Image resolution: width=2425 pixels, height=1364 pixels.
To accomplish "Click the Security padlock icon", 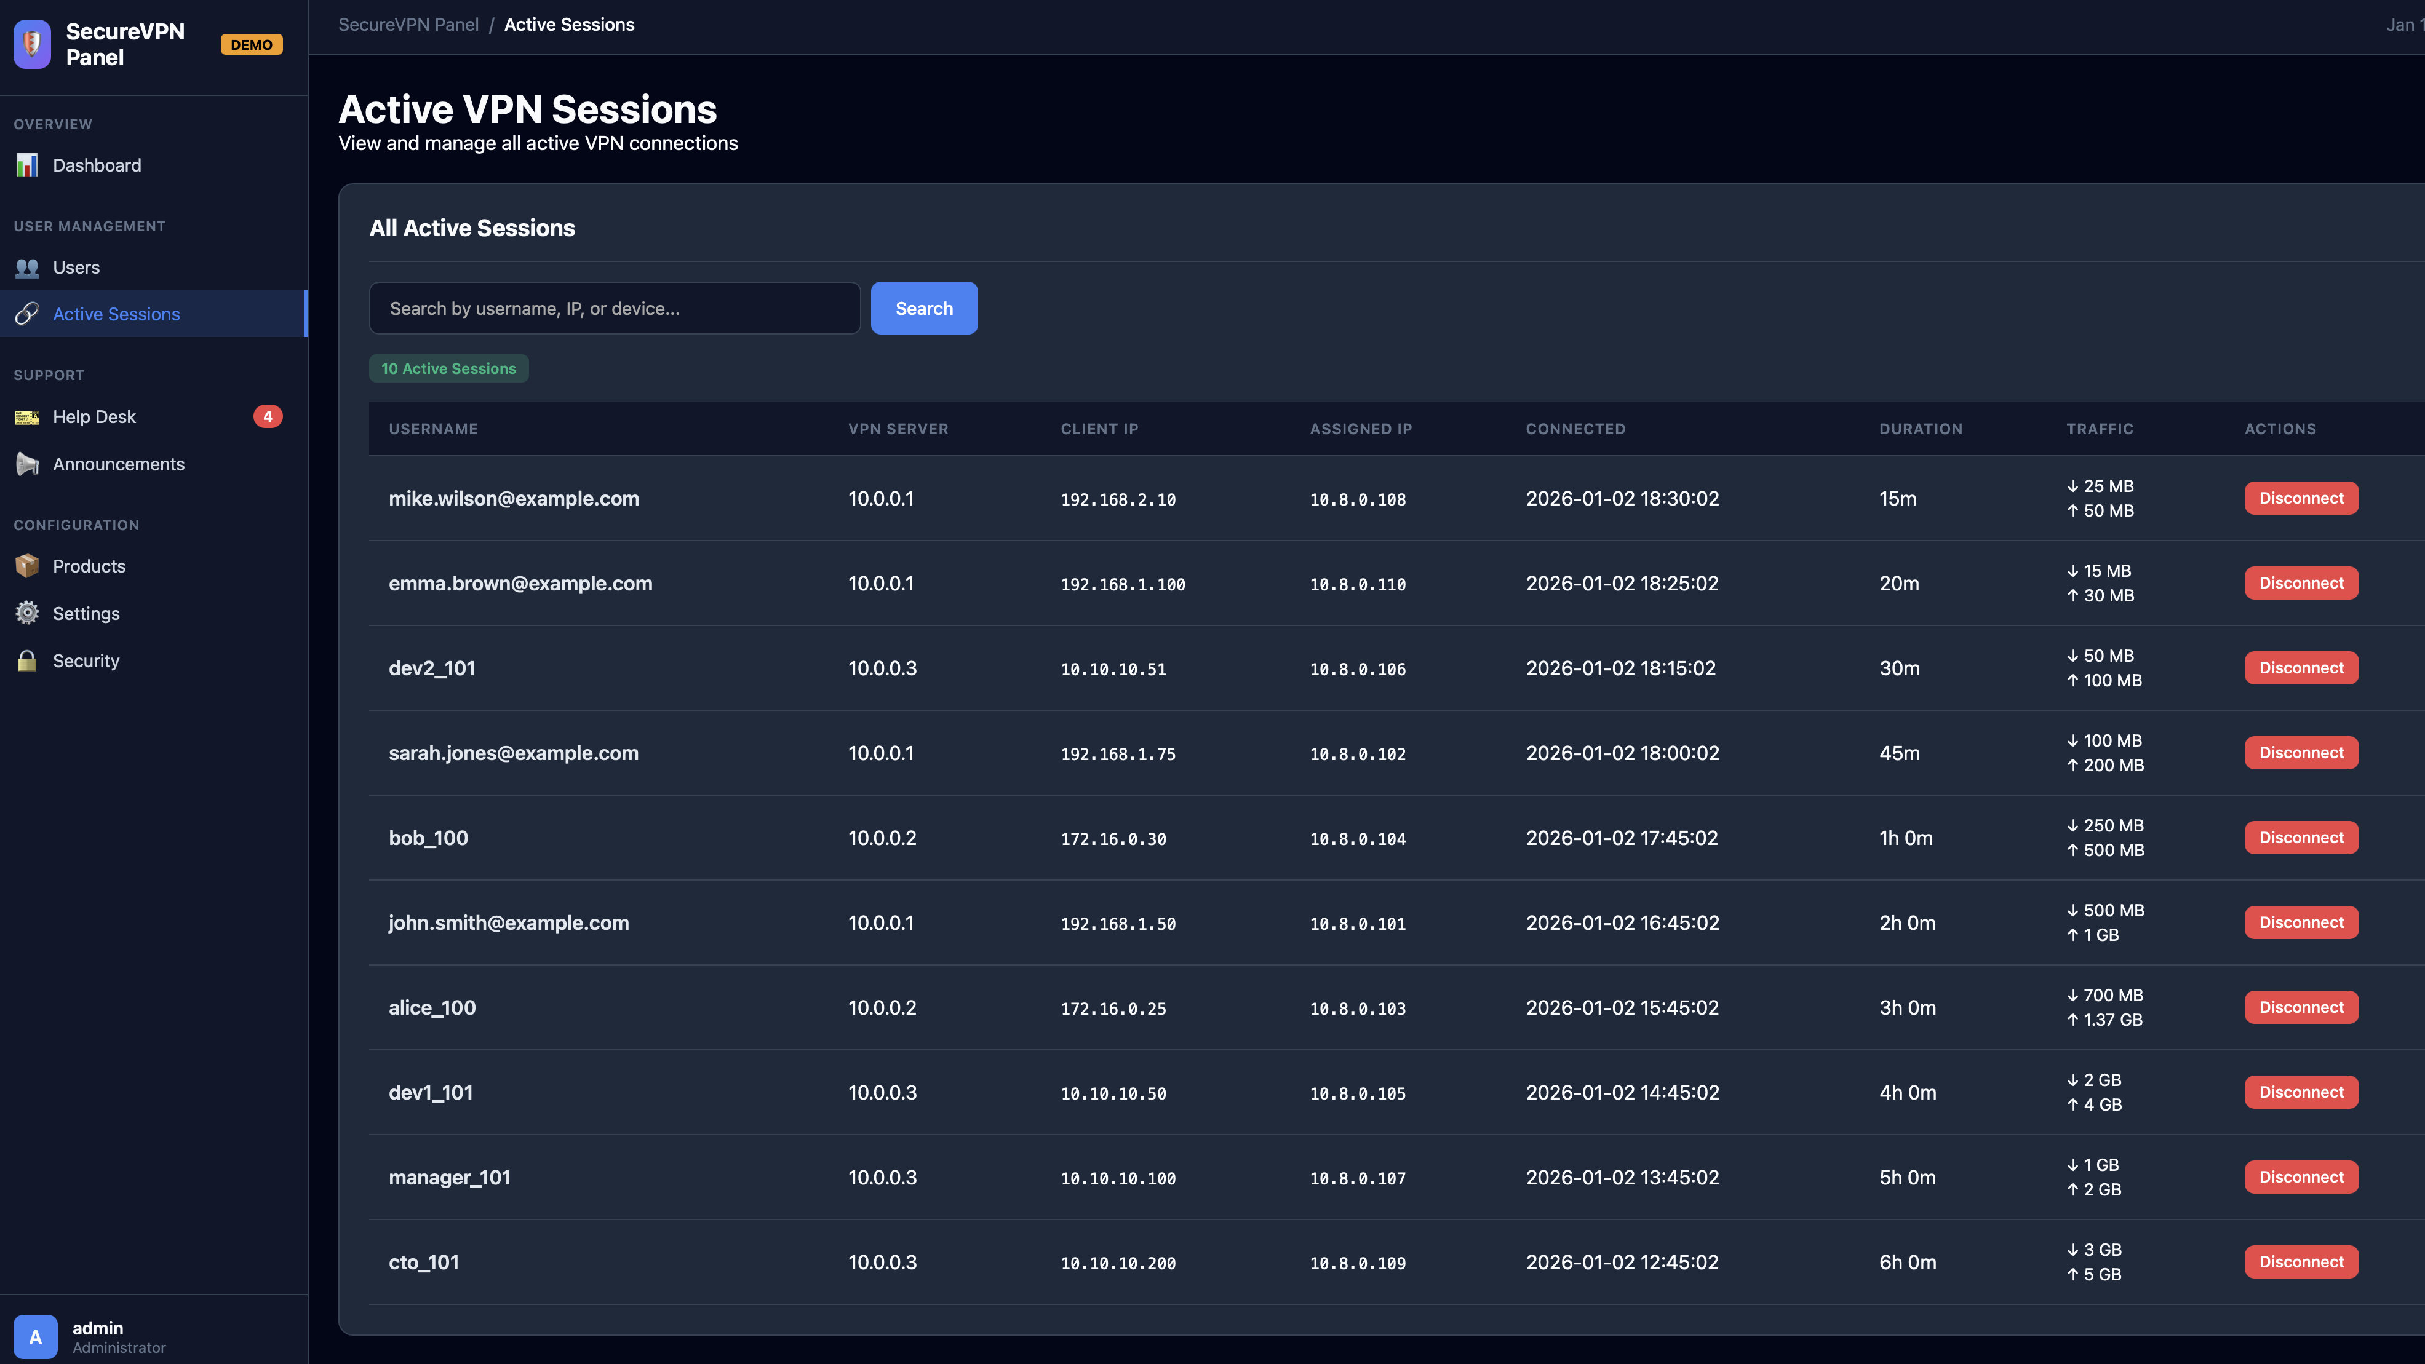I will pyautogui.click(x=27, y=661).
